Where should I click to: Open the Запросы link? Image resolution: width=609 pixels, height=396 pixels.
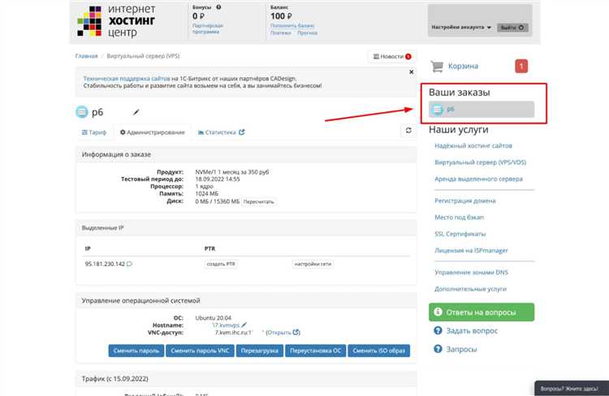(461, 350)
